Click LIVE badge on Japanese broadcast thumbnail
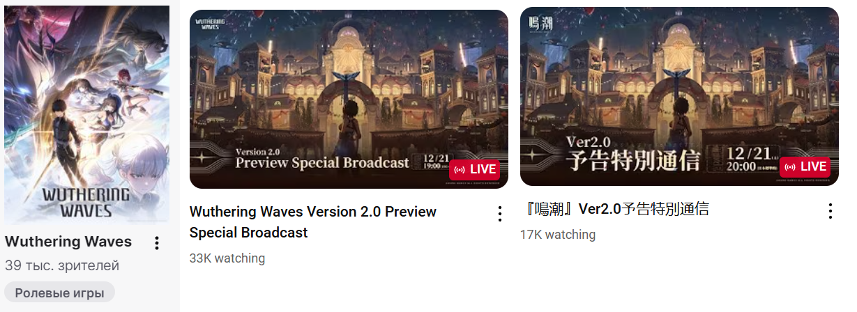The width and height of the screenshot is (857, 312). point(805,167)
